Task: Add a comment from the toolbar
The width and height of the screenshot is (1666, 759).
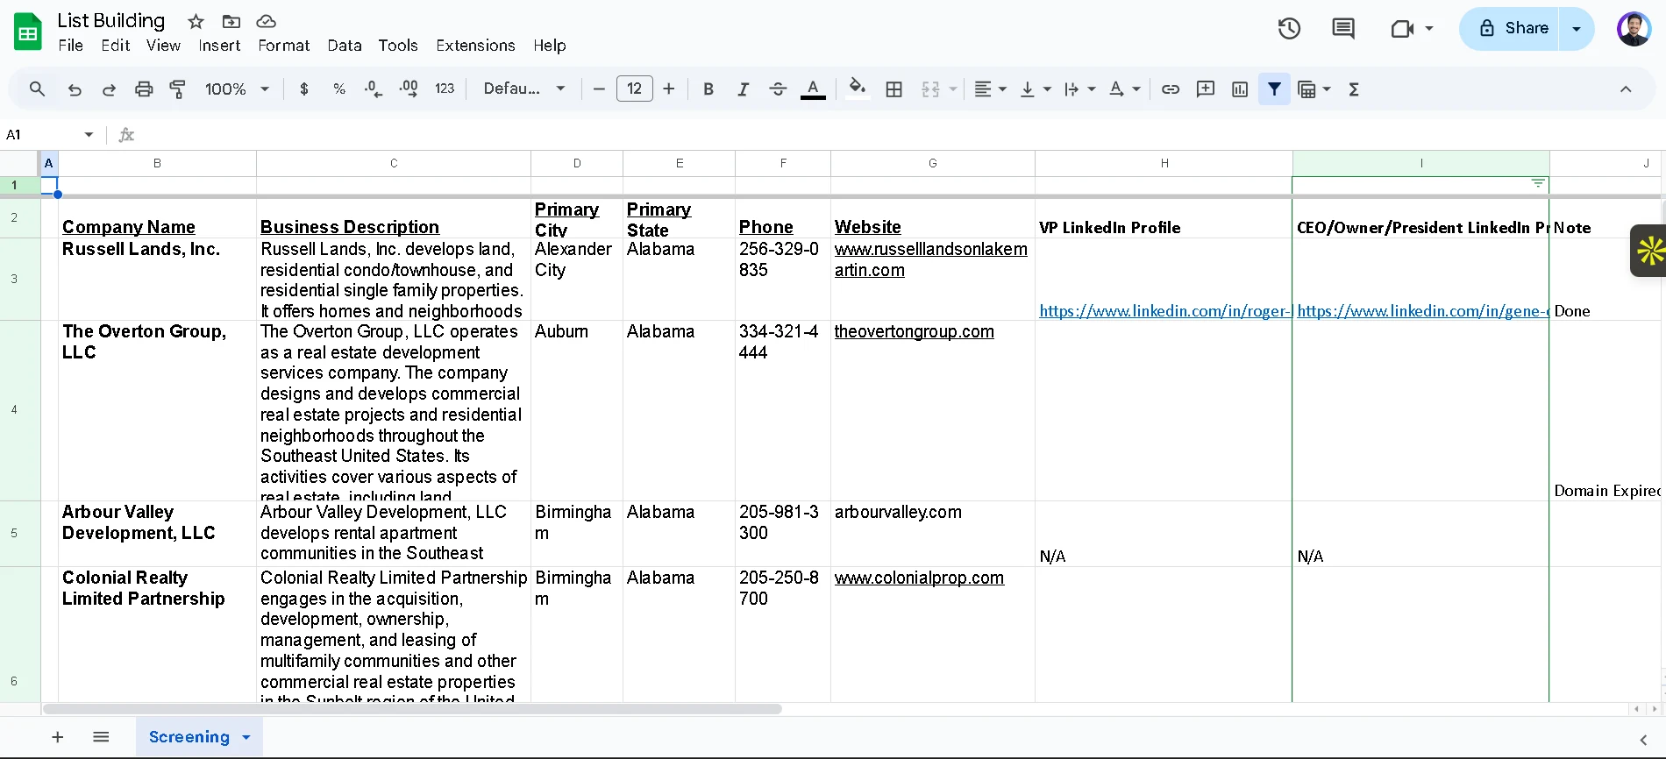Action: click(x=1206, y=89)
